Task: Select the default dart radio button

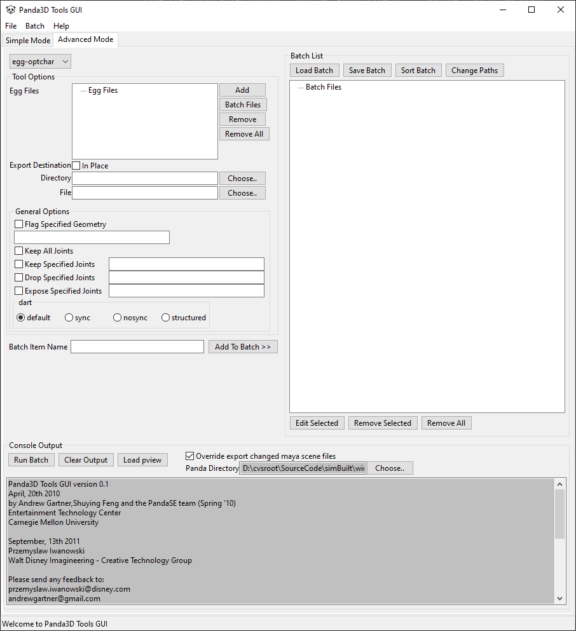Action: [x=20, y=318]
